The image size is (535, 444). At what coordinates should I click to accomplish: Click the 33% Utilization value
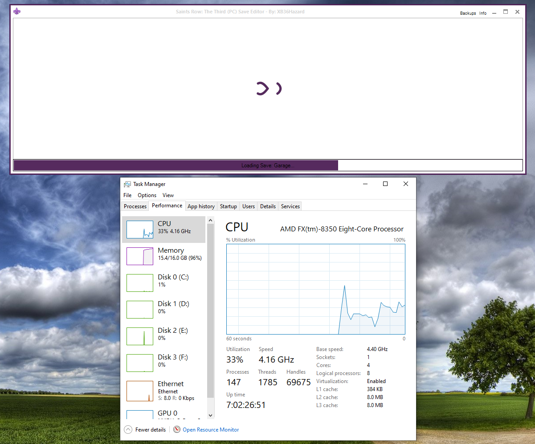[x=235, y=359]
